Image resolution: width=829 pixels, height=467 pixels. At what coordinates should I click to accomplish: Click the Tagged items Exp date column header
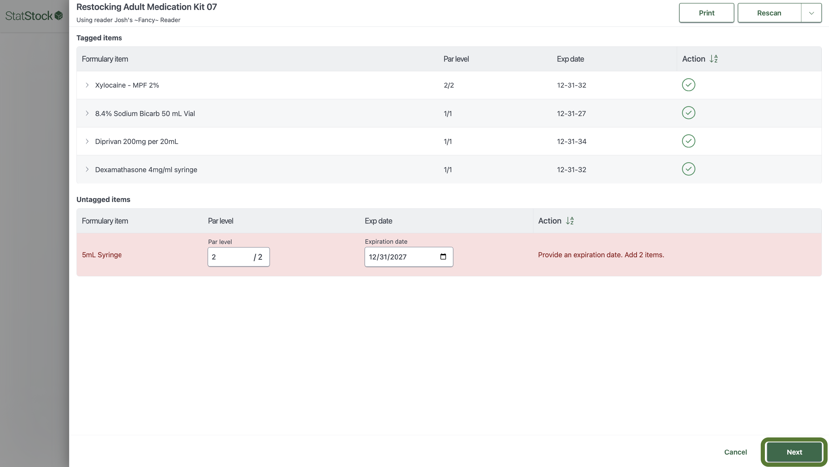point(570,59)
